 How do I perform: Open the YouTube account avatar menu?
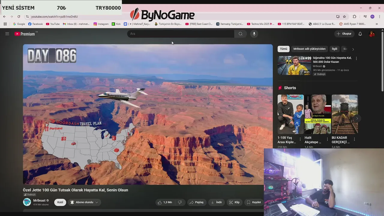pyautogui.click(x=372, y=34)
